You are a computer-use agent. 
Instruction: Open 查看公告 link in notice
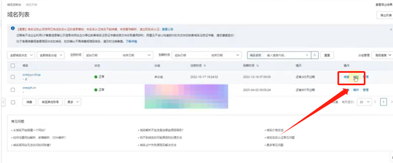click(167, 29)
